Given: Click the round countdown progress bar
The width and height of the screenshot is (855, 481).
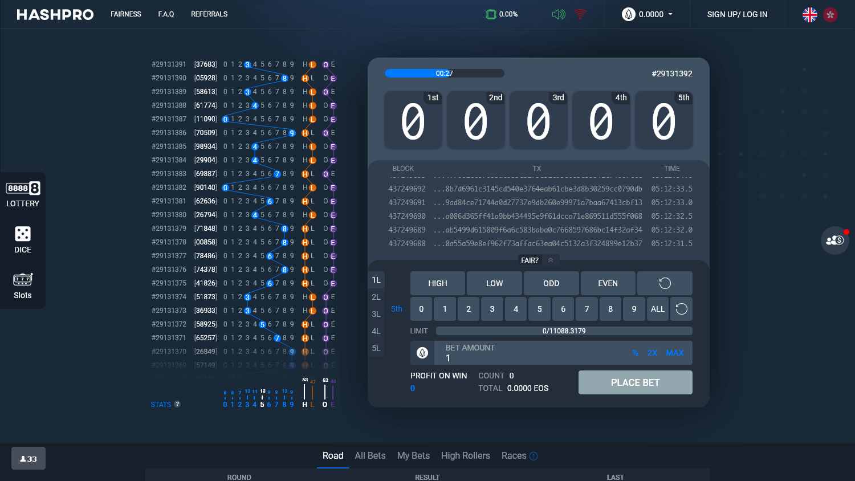Looking at the screenshot, I should 445,74.
